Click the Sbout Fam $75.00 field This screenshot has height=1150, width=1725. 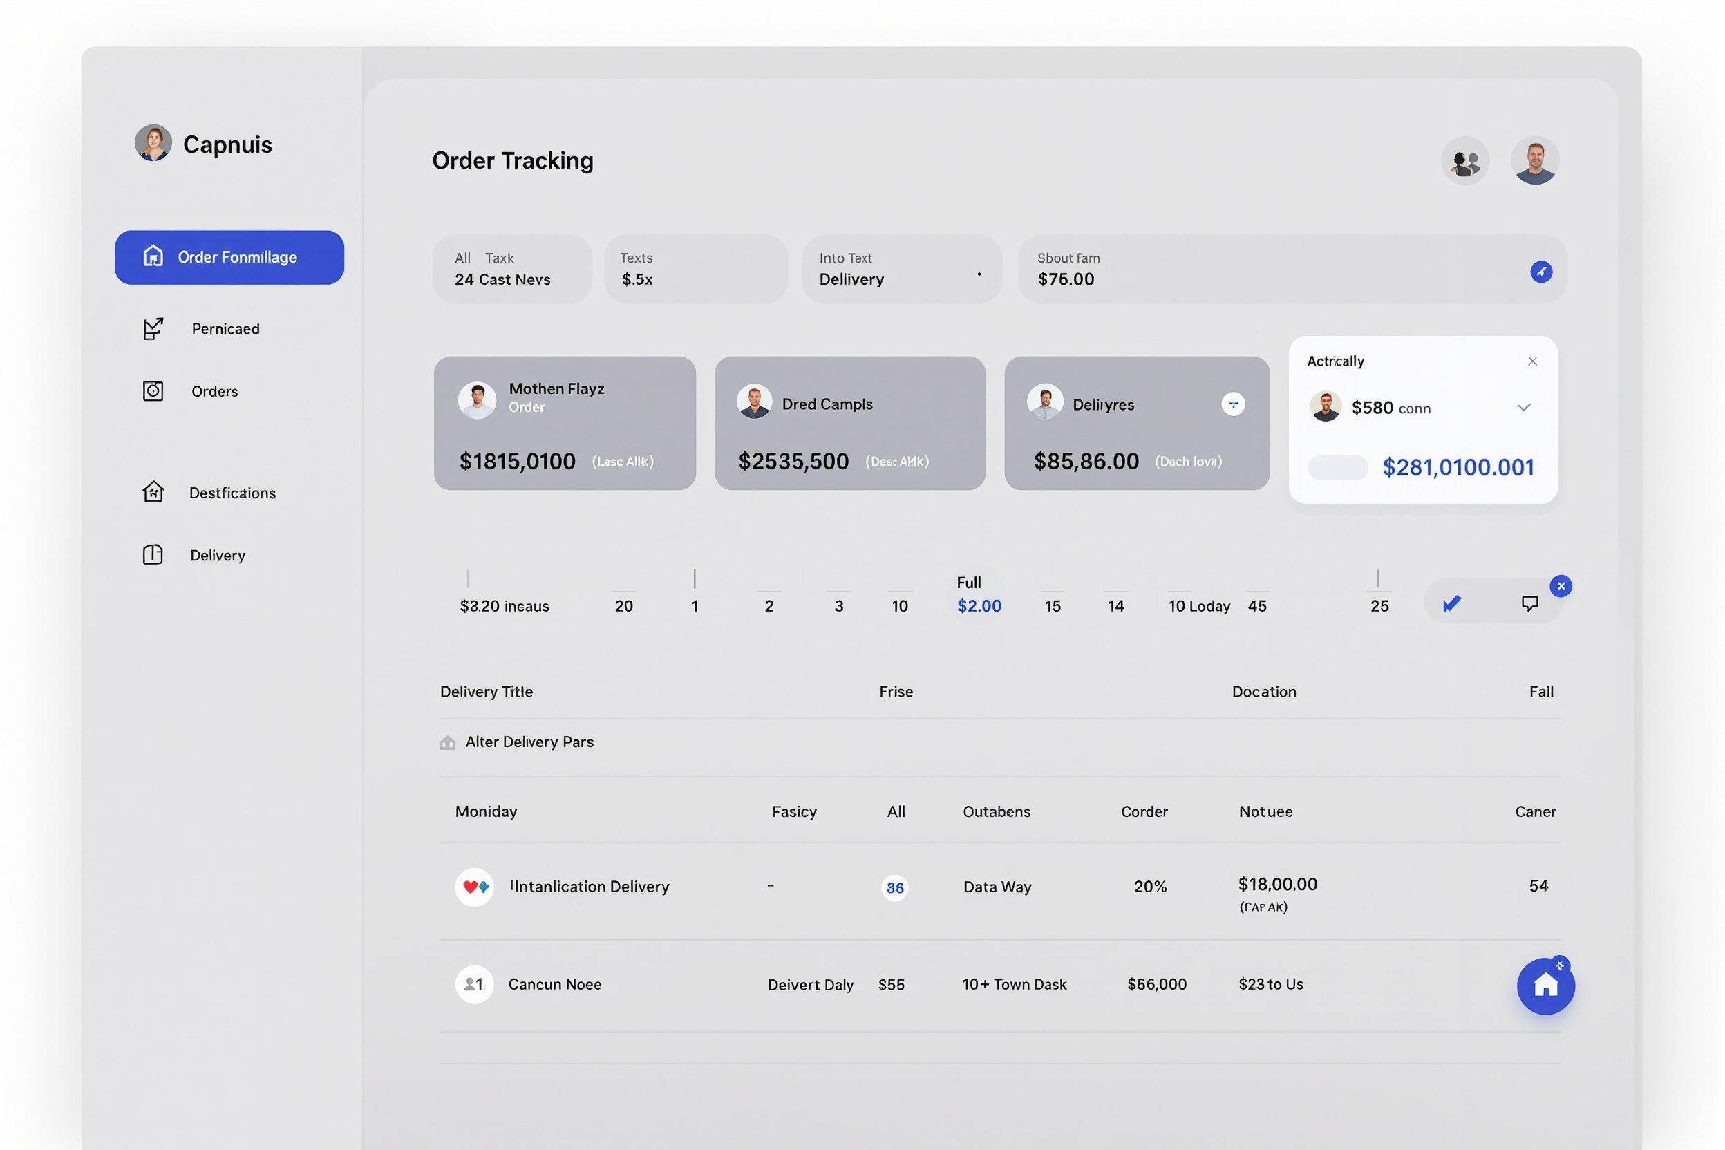(x=1292, y=269)
